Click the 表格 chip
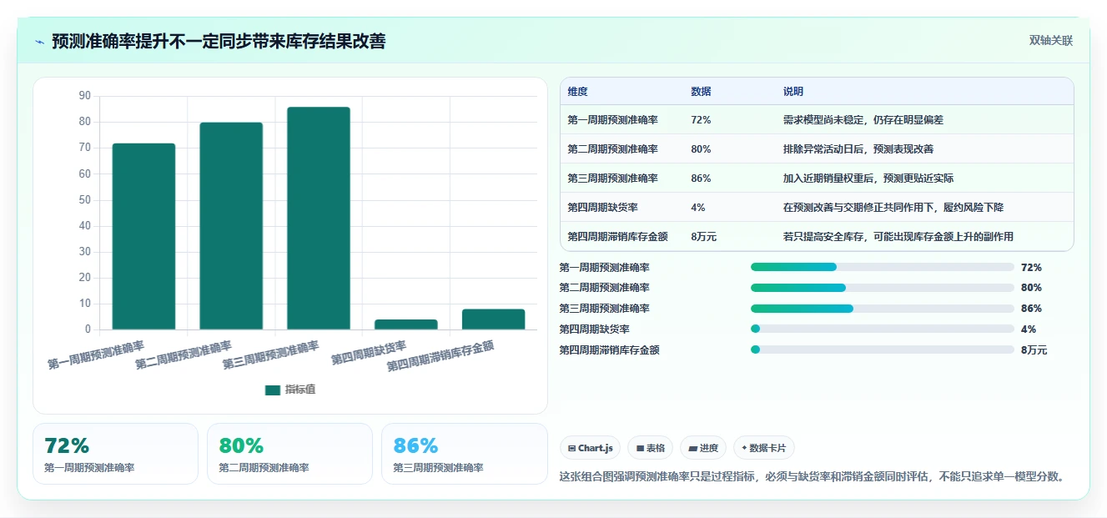This screenshot has width=1107, height=518. click(x=650, y=448)
